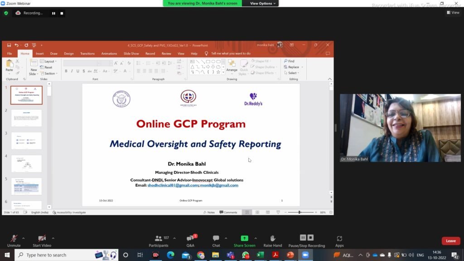This screenshot has height=261, width=464.
Task: Stop the cloud recording with square button
Action: pyautogui.click(x=62, y=13)
